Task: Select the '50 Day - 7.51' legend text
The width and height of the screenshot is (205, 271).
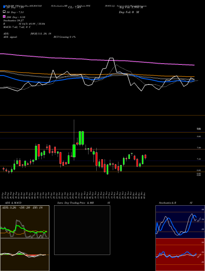Action: click(15, 12)
